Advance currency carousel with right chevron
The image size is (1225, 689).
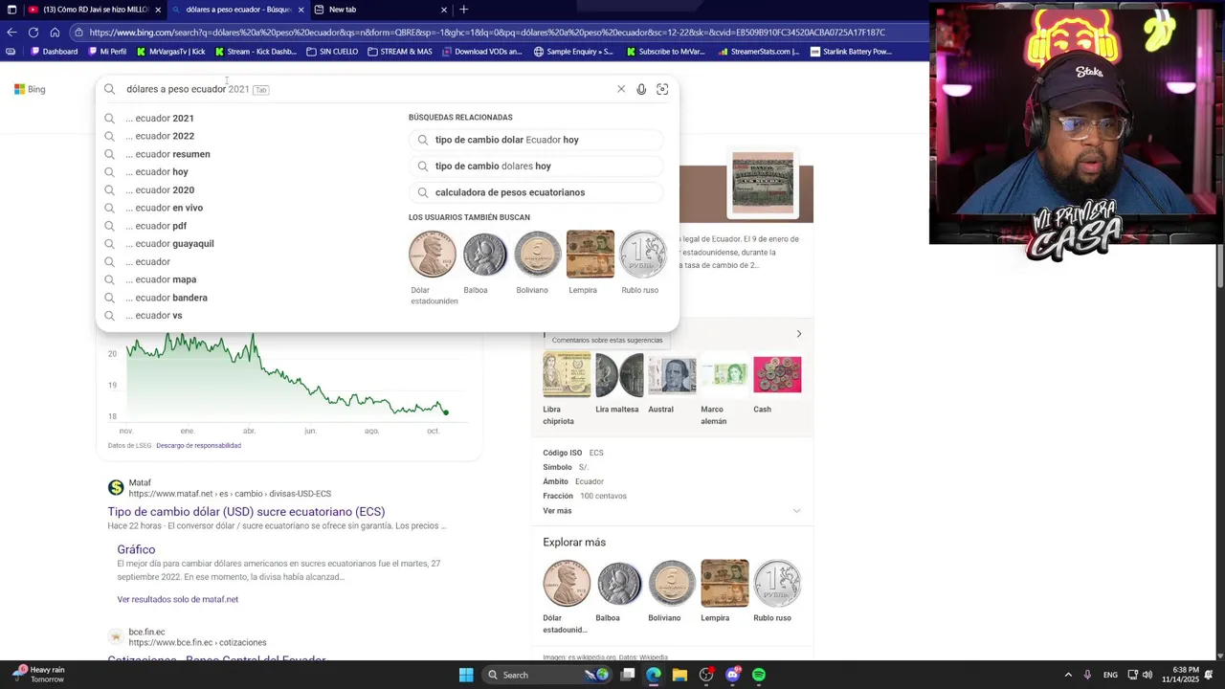pyautogui.click(x=799, y=334)
